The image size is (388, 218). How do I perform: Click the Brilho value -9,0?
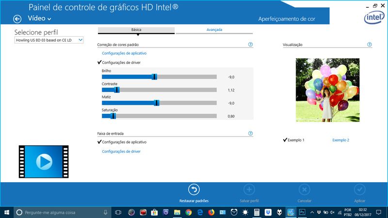(x=231, y=77)
